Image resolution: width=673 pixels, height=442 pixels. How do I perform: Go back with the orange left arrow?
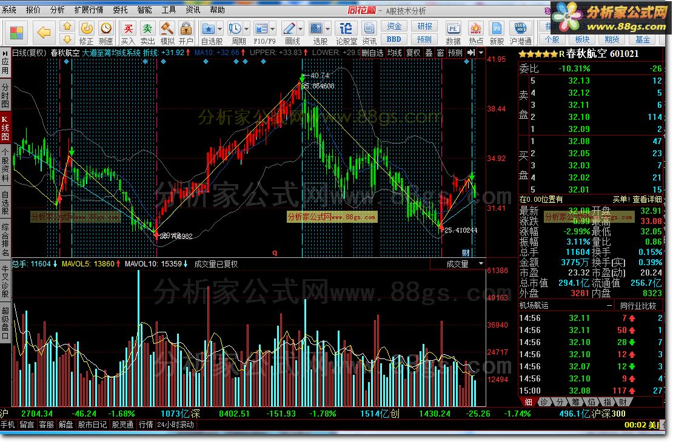[44, 32]
